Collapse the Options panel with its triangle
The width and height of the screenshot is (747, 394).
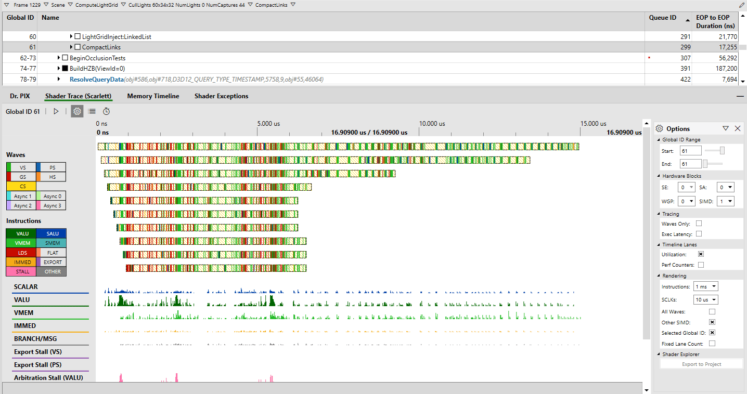click(726, 128)
